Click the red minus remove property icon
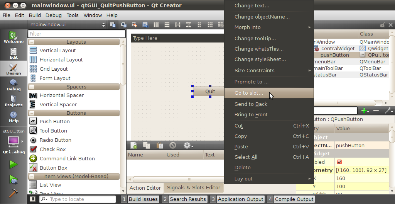Image resolution: width=395 pixels, height=204 pixels. click(x=376, y=110)
